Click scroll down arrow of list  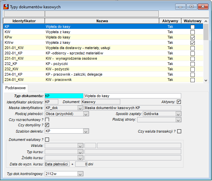[206, 81]
